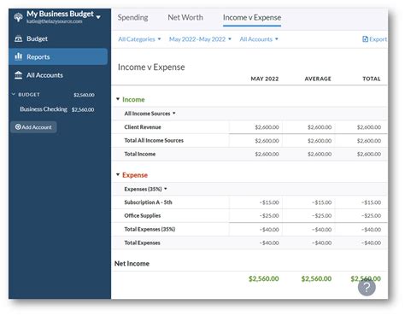Open the My Business Budget dropdown
The width and height of the screenshot is (405, 316).
[98, 17]
